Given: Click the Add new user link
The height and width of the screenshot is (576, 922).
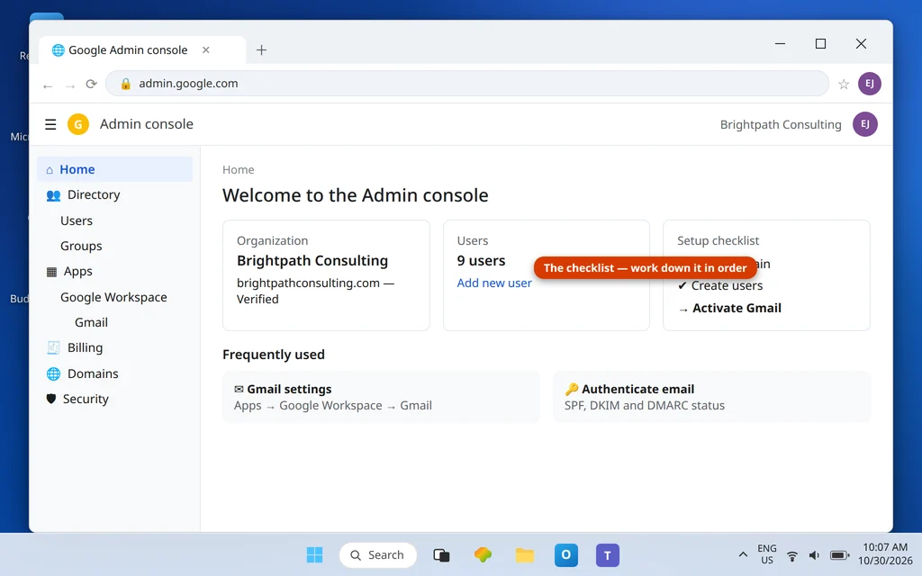Looking at the screenshot, I should [494, 283].
